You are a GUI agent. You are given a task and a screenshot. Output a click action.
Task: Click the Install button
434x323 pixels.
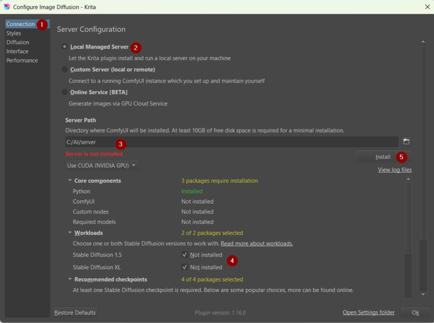[x=383, y=157]
